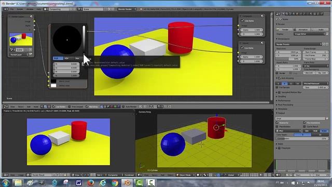Image resolution: width=332 pixels, height=187 pixels.
Task: Open Firefox from the taskbar
Action: point(91,182)
